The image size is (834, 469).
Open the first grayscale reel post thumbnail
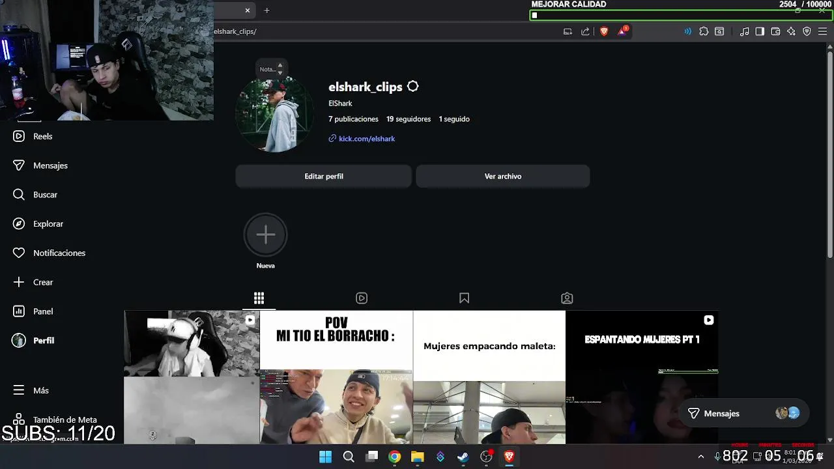click(192, 377)
